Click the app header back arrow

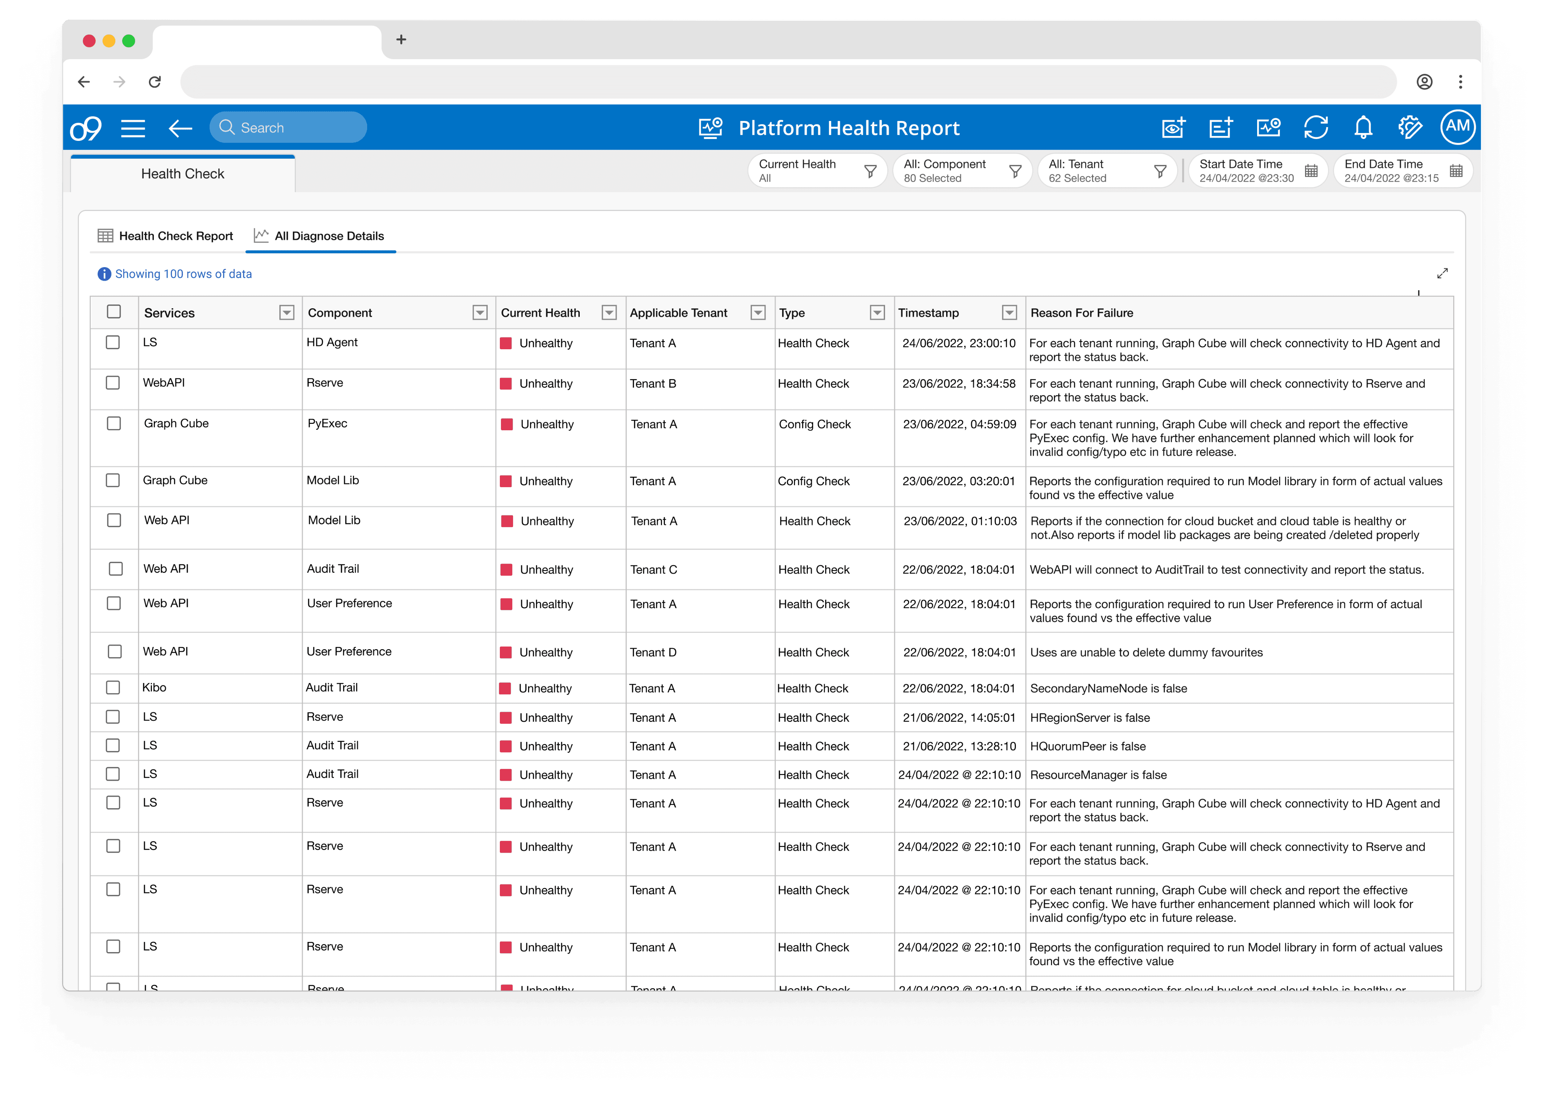(x=179, y=128)
